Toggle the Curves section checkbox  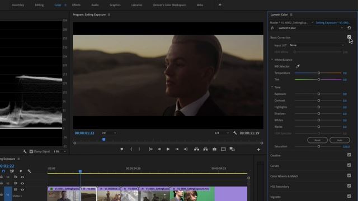(349, 165)
